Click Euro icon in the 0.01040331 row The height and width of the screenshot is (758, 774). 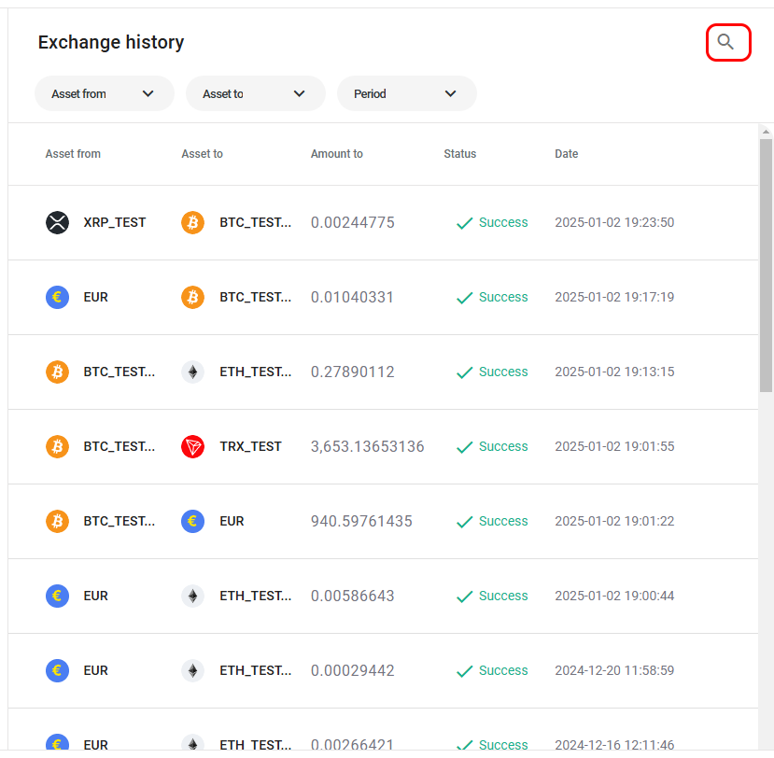(x=58, y=298)
